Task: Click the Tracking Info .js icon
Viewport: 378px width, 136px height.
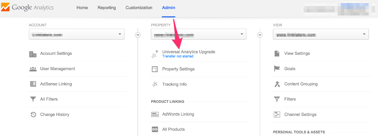Action: pyautogui.click(x=155, y=84)
